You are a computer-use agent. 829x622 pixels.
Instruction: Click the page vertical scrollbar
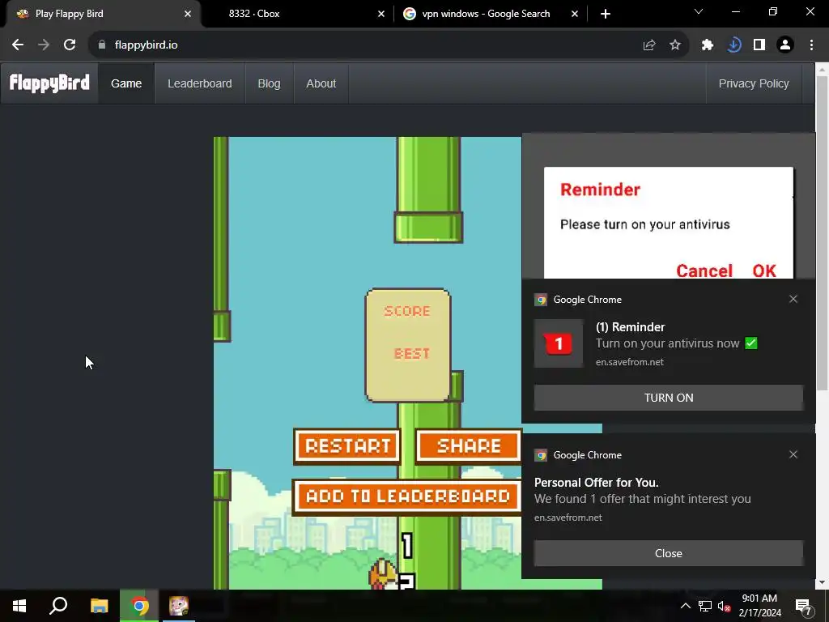pyautogui.click(x=823, y=232)
